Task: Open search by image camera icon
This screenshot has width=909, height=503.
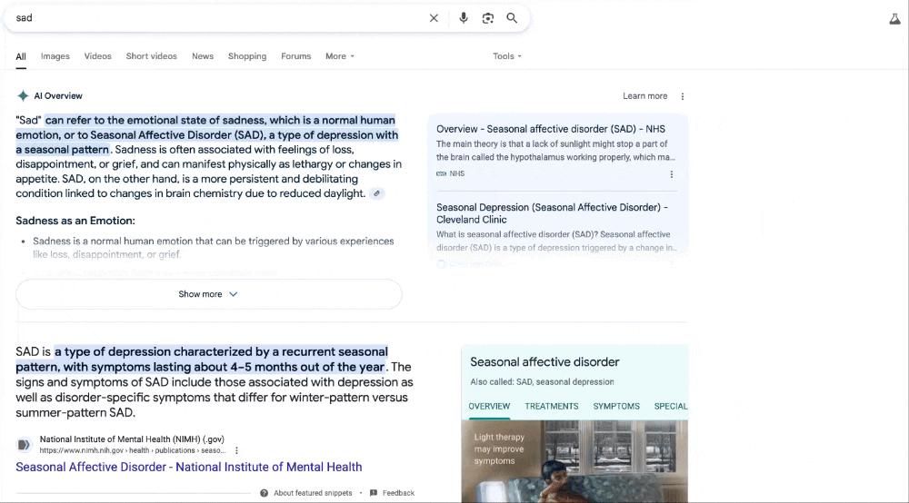Action: point(488,18)
